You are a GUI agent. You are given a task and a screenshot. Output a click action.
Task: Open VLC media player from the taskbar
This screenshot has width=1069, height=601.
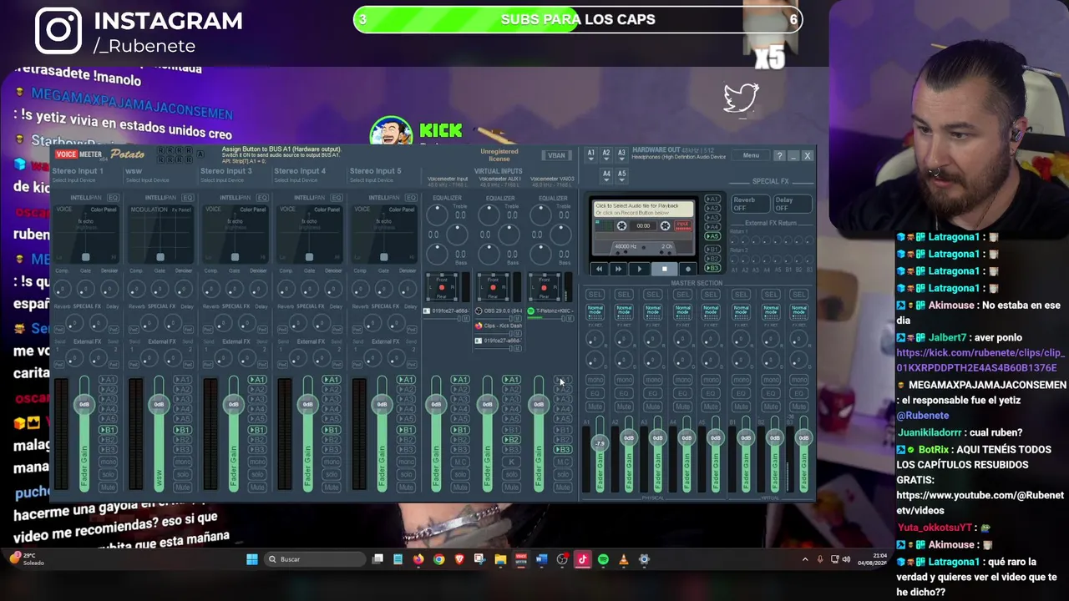[x=623, y=559]
